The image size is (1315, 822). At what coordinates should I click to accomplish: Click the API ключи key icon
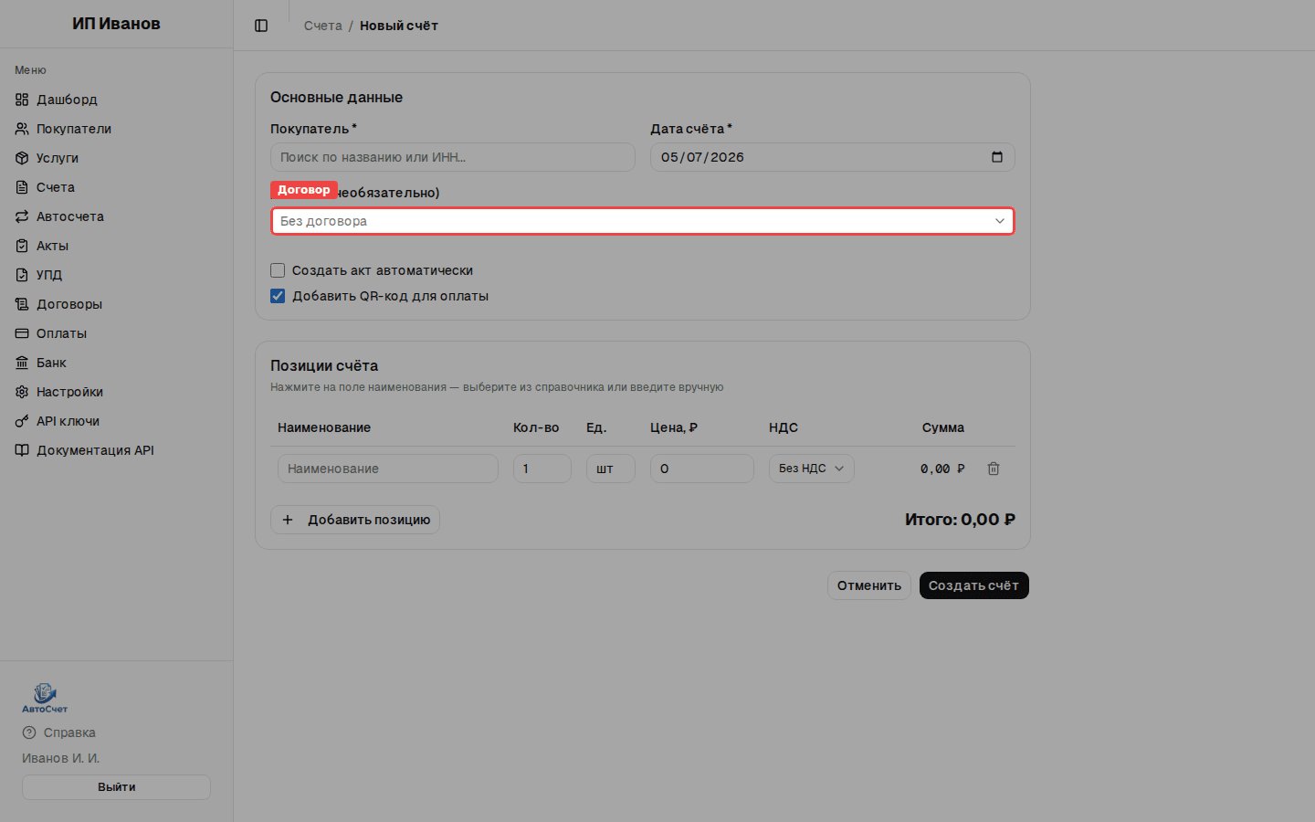pos(22,421)
